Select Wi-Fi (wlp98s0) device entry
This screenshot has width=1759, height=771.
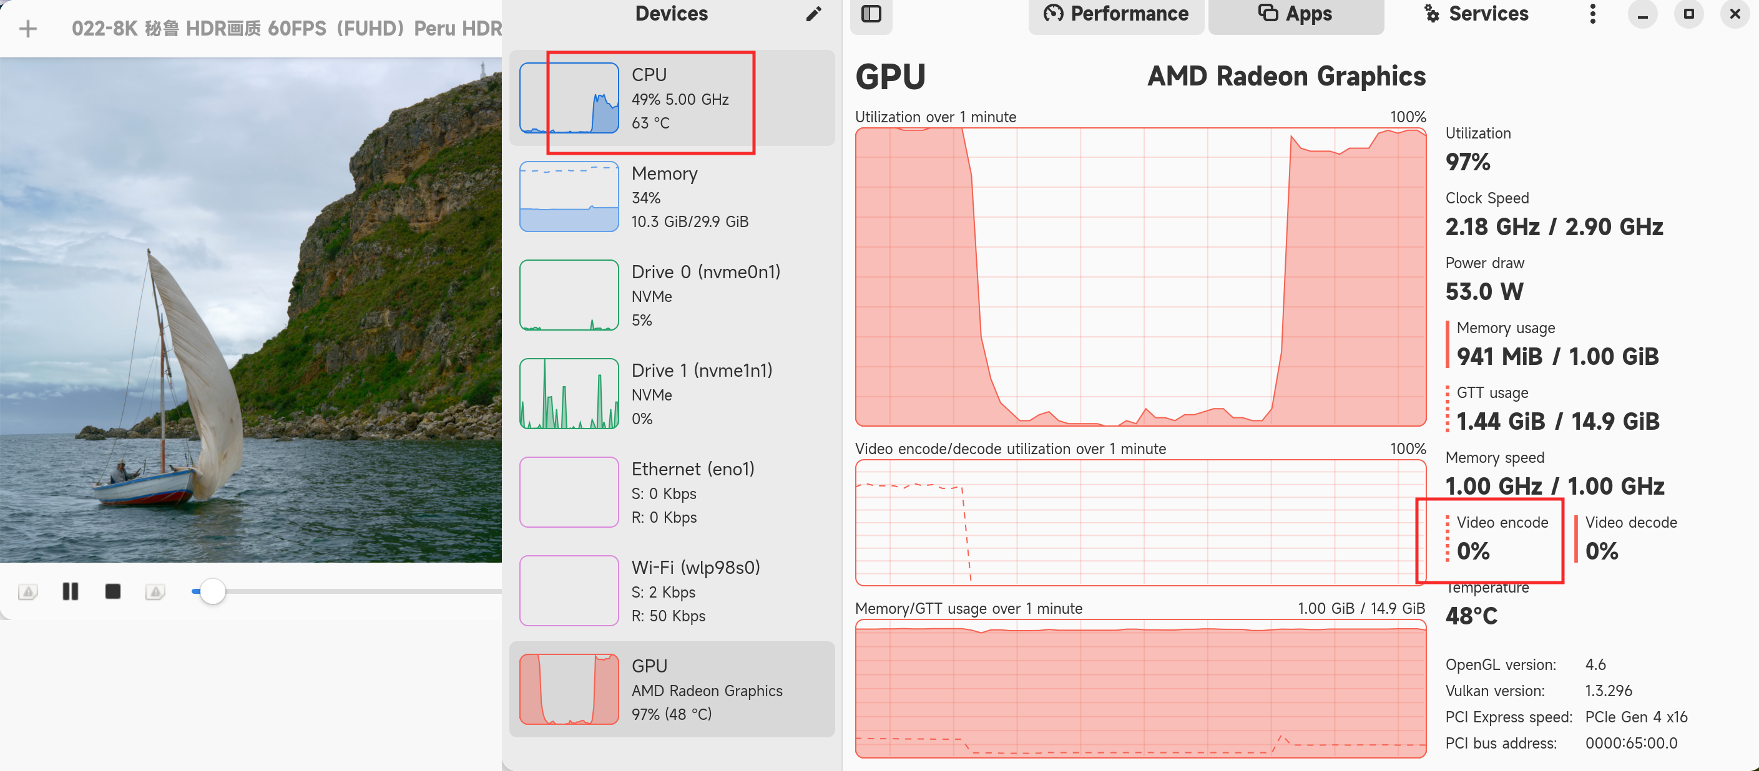(x=672, y=591)
